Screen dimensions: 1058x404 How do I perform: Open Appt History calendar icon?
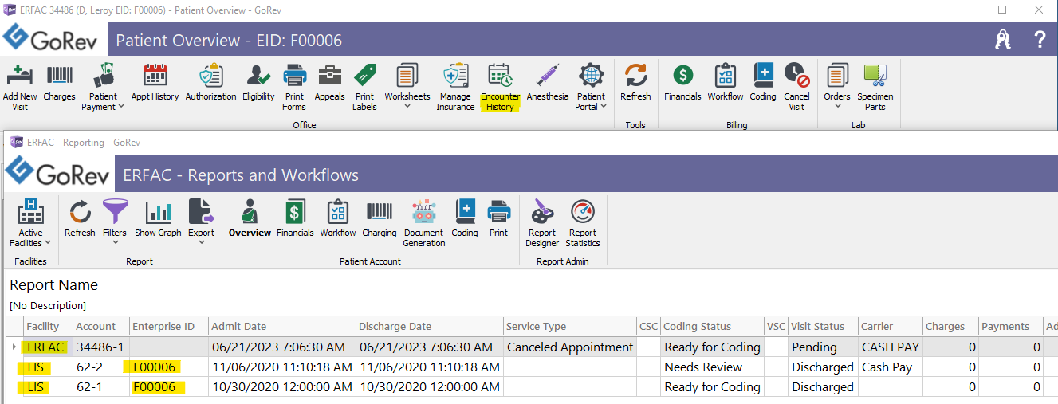(x=155, y=83)
